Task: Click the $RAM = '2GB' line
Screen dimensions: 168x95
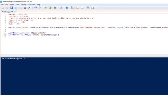Action: [x=14, y=24]
